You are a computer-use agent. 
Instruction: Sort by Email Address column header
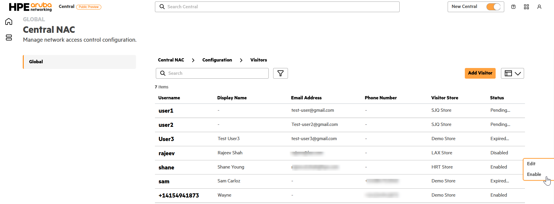[306, 98]
